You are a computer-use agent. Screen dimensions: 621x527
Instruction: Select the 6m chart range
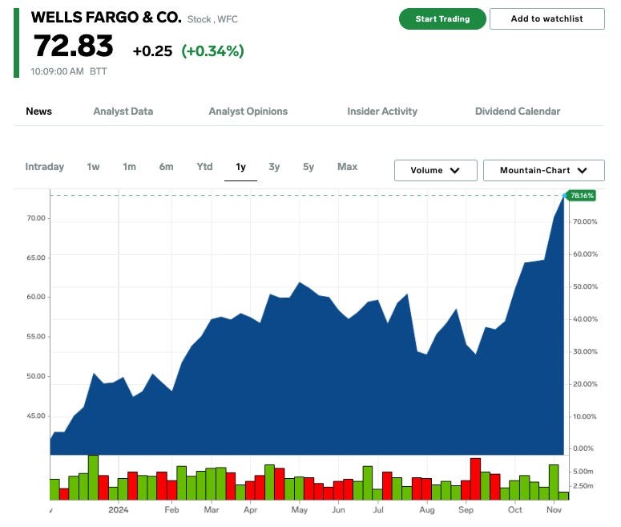click(x=166, y=167)
